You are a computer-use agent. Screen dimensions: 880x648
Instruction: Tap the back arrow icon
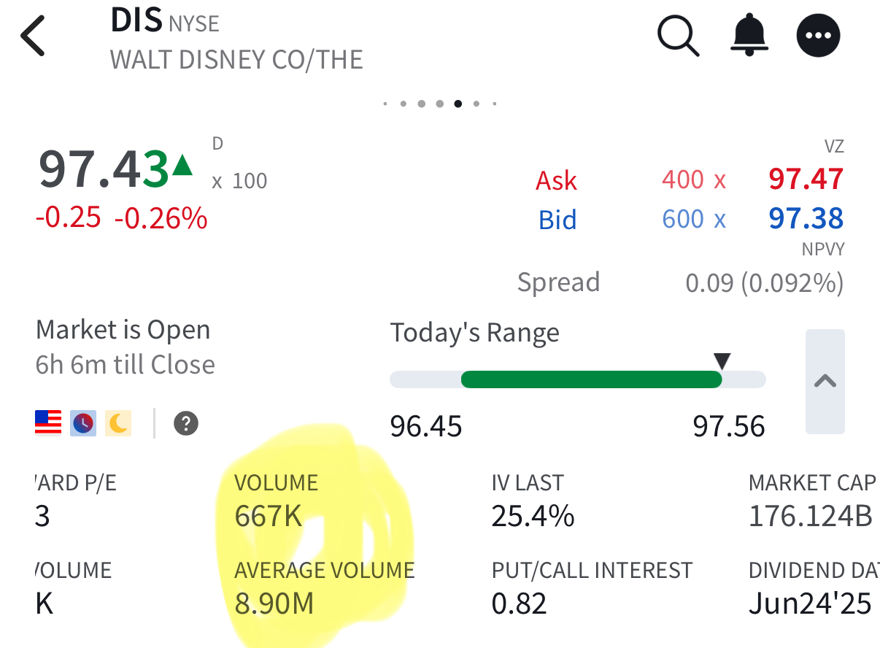[x=34, y=36]
